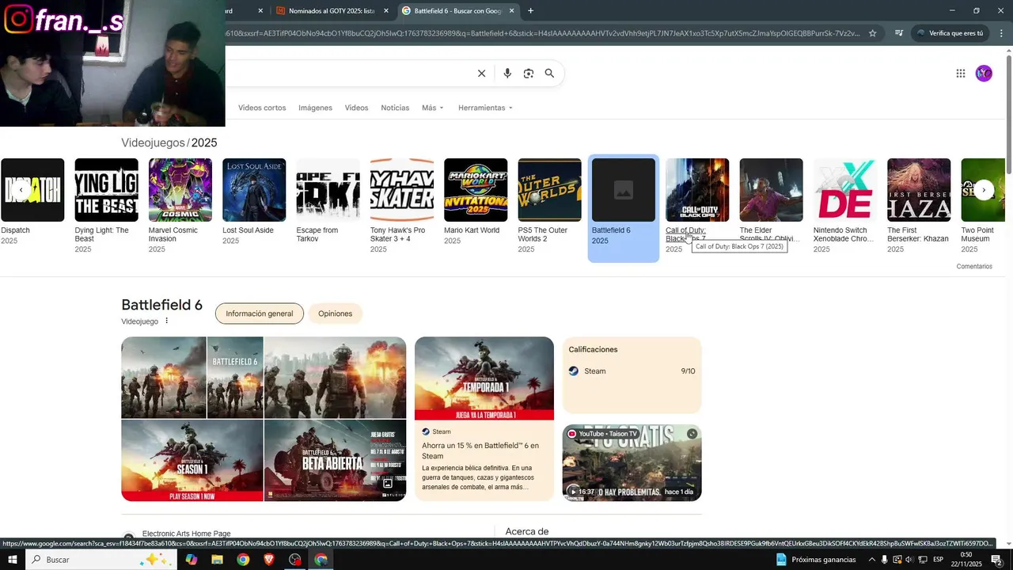Open Próximas ganancias taskbar widget
Viewport: 1013px width, 570px height.
point(816,560)
